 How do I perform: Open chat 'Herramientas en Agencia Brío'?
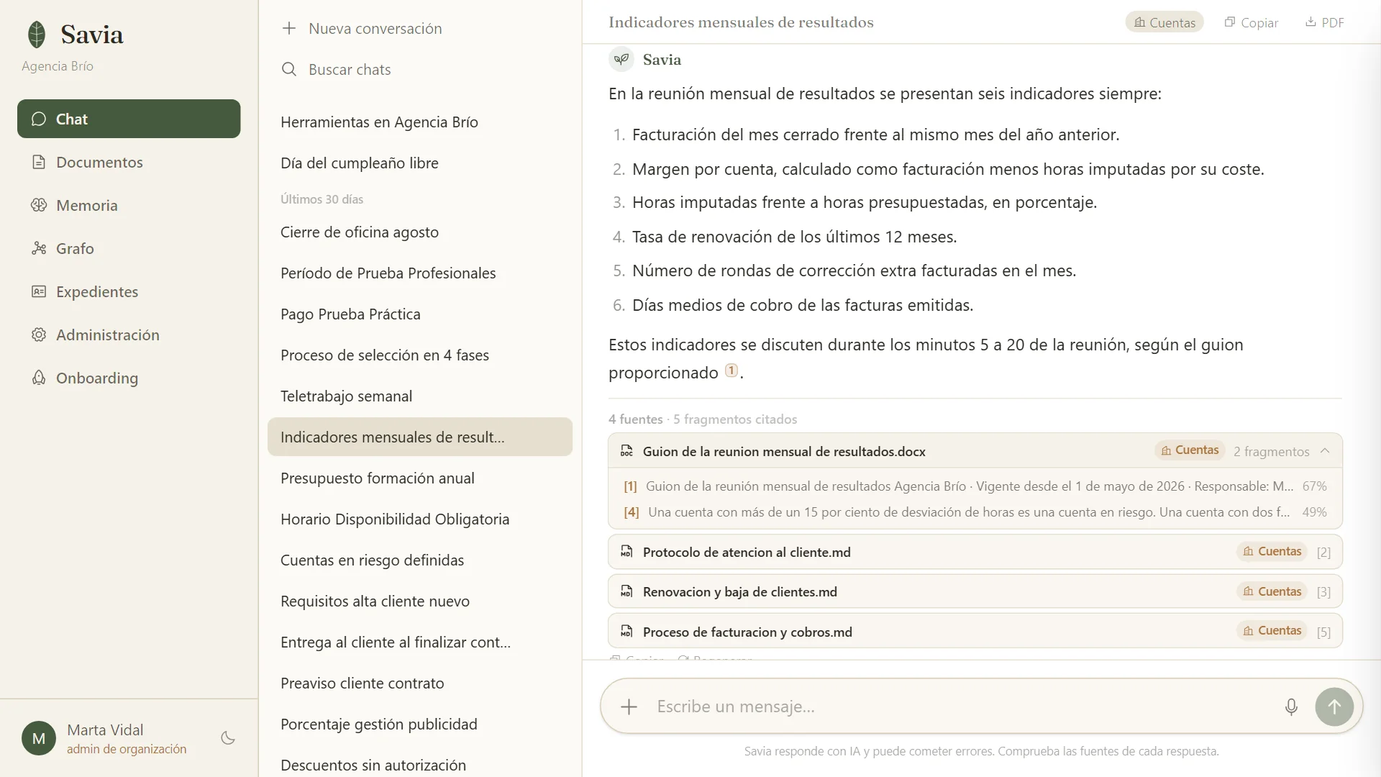(x=420, y=122)
